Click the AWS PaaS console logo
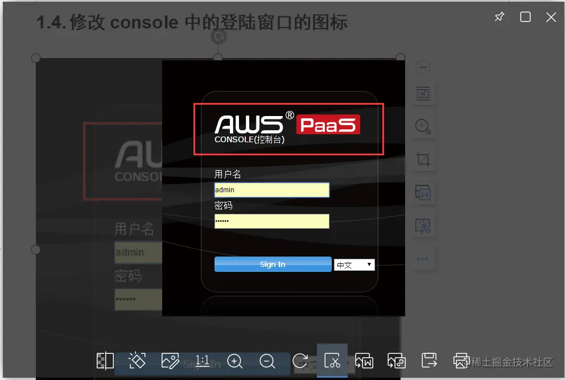Image resolution: width=565 pixels, height=380 pixels. (287, 125)
